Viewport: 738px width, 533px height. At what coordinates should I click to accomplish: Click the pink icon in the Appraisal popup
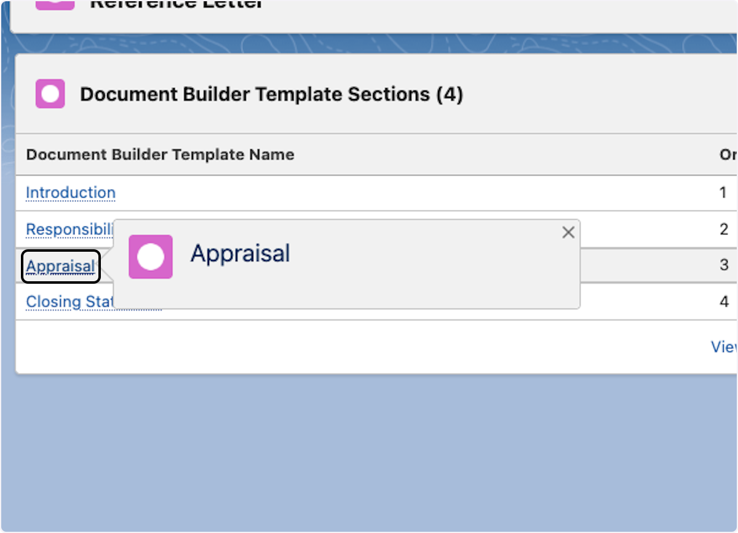[x=151, y=257]
